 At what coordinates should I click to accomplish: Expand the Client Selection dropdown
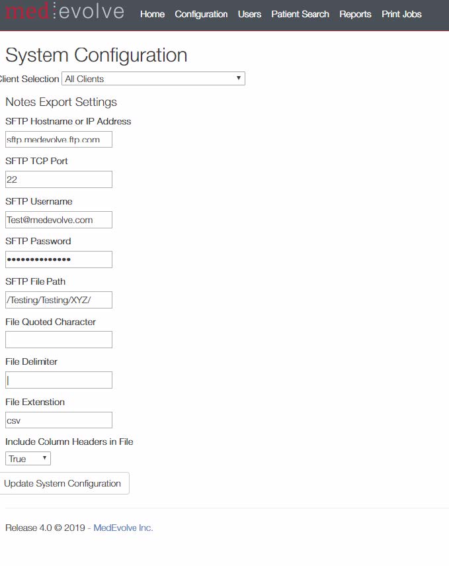click(153, 79)
